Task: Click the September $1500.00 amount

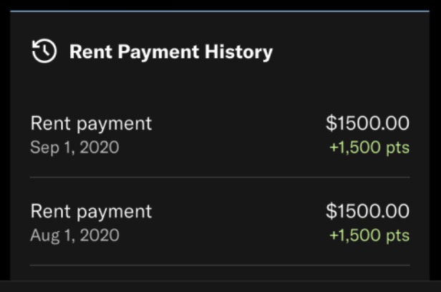Action: click(x=367, y=123)
